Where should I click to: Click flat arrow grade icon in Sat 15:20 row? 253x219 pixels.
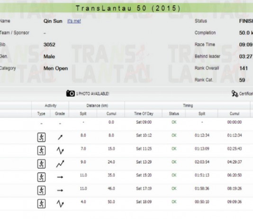[60, 177]
